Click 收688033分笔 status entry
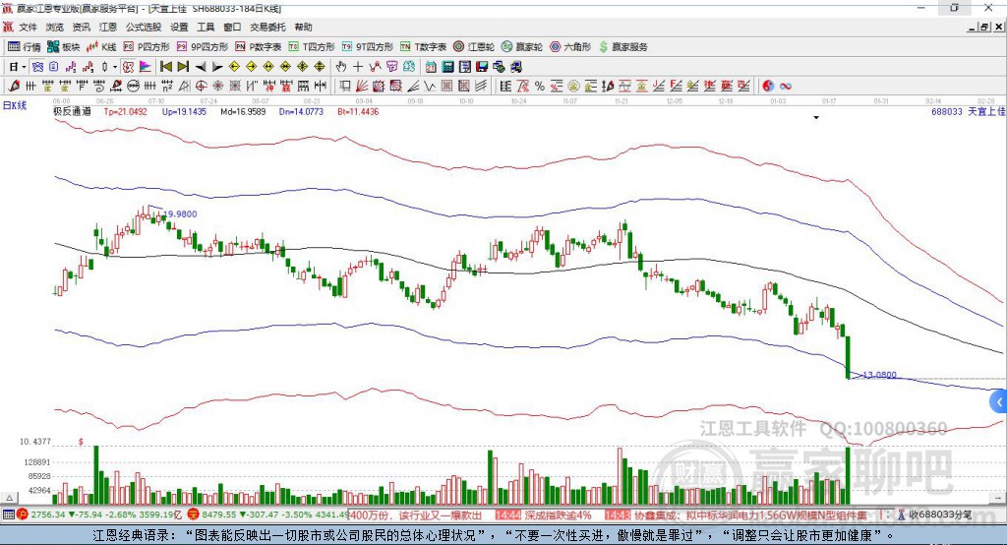The height and width of the screenshot is (545, 1007). tap(939, 515)
